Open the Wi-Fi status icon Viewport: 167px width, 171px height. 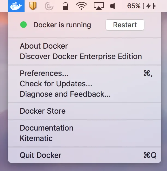(x=82, y=6)
